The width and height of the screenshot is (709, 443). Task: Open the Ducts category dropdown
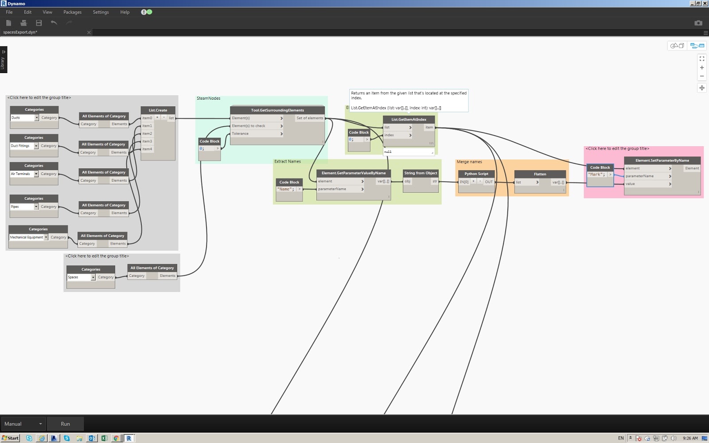(37, 117)
